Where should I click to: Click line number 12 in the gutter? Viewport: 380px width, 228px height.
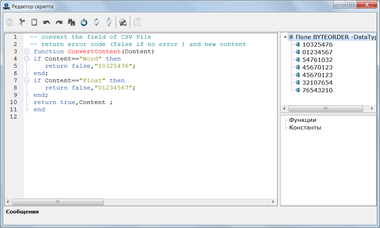[13, 116]
